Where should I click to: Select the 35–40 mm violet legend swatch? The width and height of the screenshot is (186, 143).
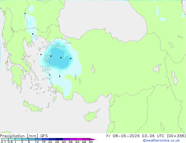(73, 139)
